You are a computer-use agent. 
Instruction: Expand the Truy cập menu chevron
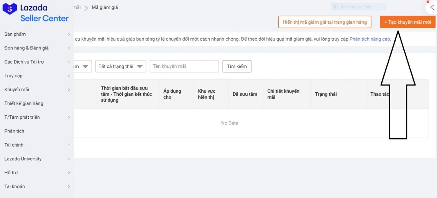(69, 76)
